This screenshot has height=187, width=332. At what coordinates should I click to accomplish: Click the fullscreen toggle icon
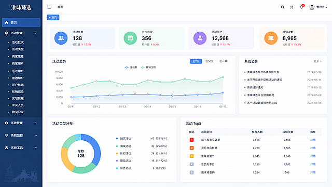pos(292,7)
